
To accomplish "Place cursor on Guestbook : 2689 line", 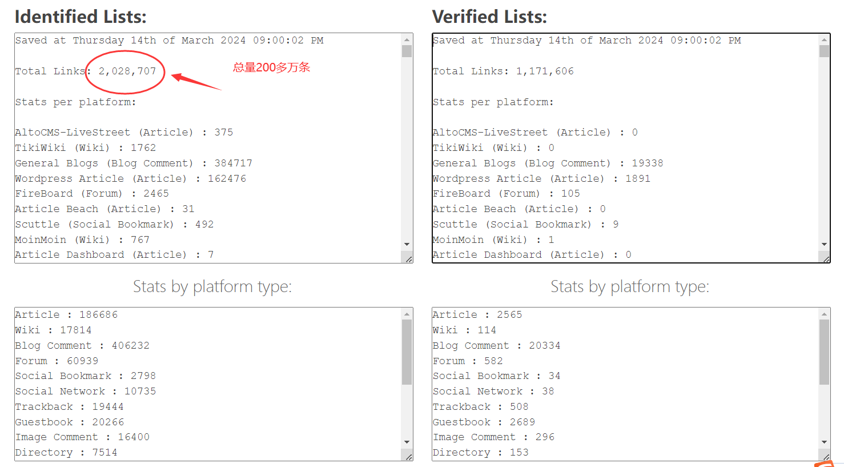I will (483, 422).
